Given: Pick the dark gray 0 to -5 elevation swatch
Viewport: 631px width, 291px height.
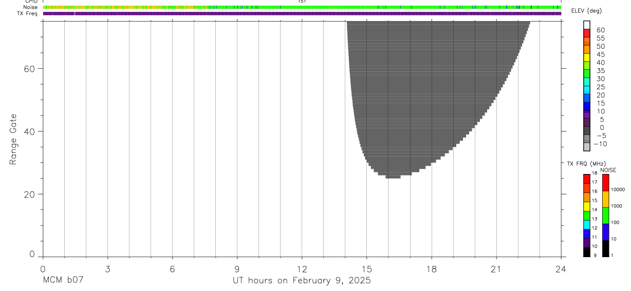Looking at the screenshot, I should [x=587, y=130].
